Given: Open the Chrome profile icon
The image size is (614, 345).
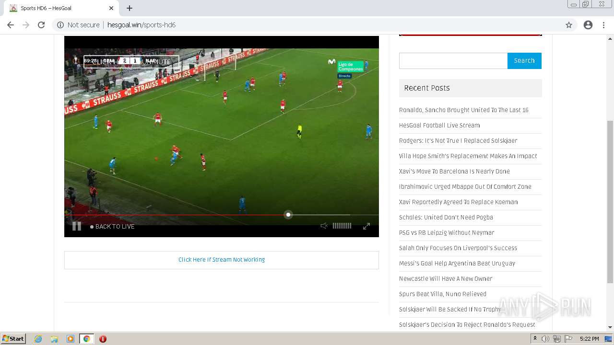Looking at the screenshot, I should 588,25.
